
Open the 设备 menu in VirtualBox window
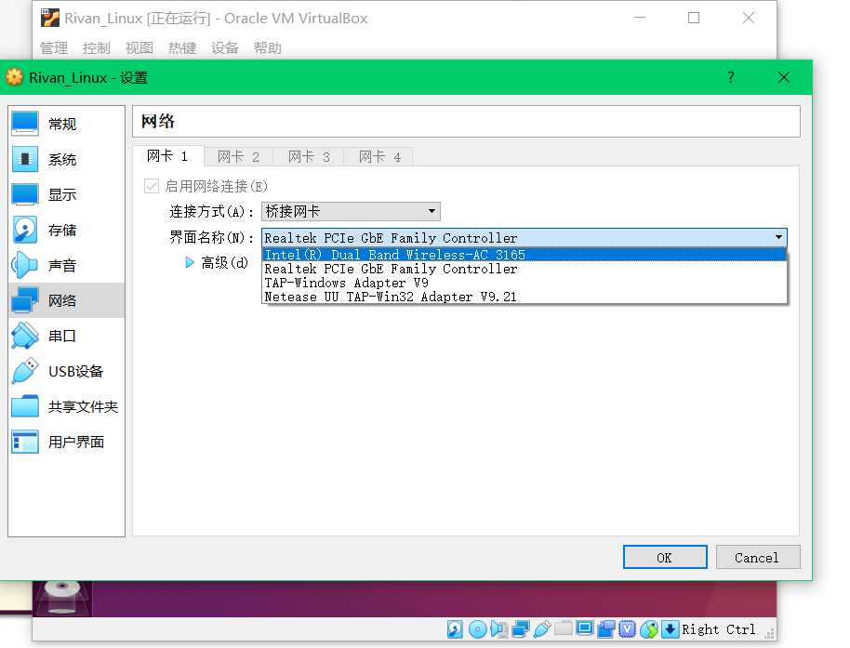point(225,48)
